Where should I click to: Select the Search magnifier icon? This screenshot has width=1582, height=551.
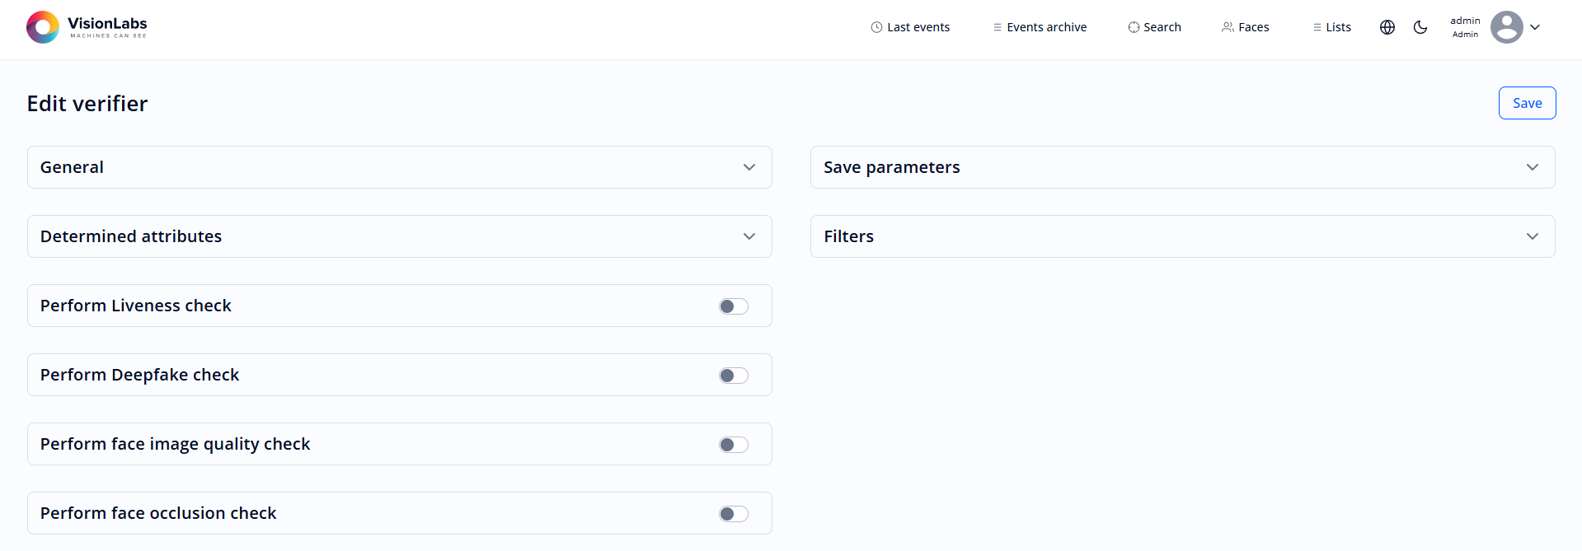[1132, 26]
